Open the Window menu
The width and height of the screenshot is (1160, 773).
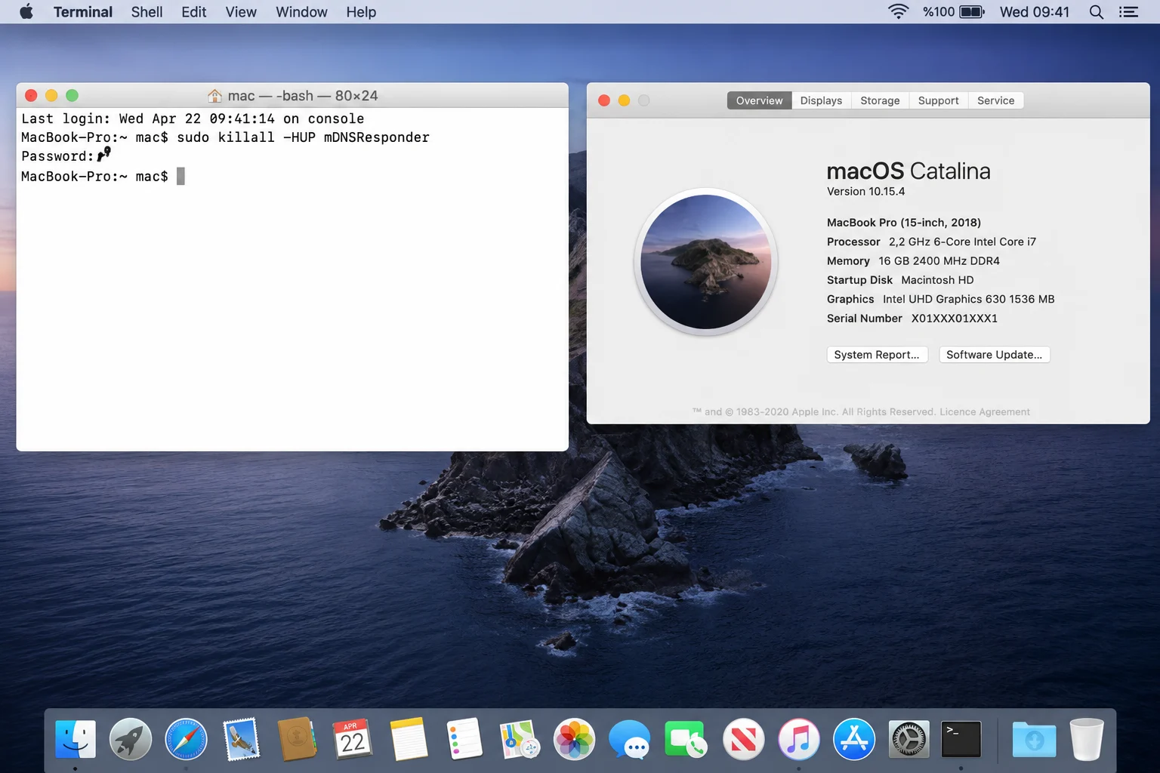301,11
